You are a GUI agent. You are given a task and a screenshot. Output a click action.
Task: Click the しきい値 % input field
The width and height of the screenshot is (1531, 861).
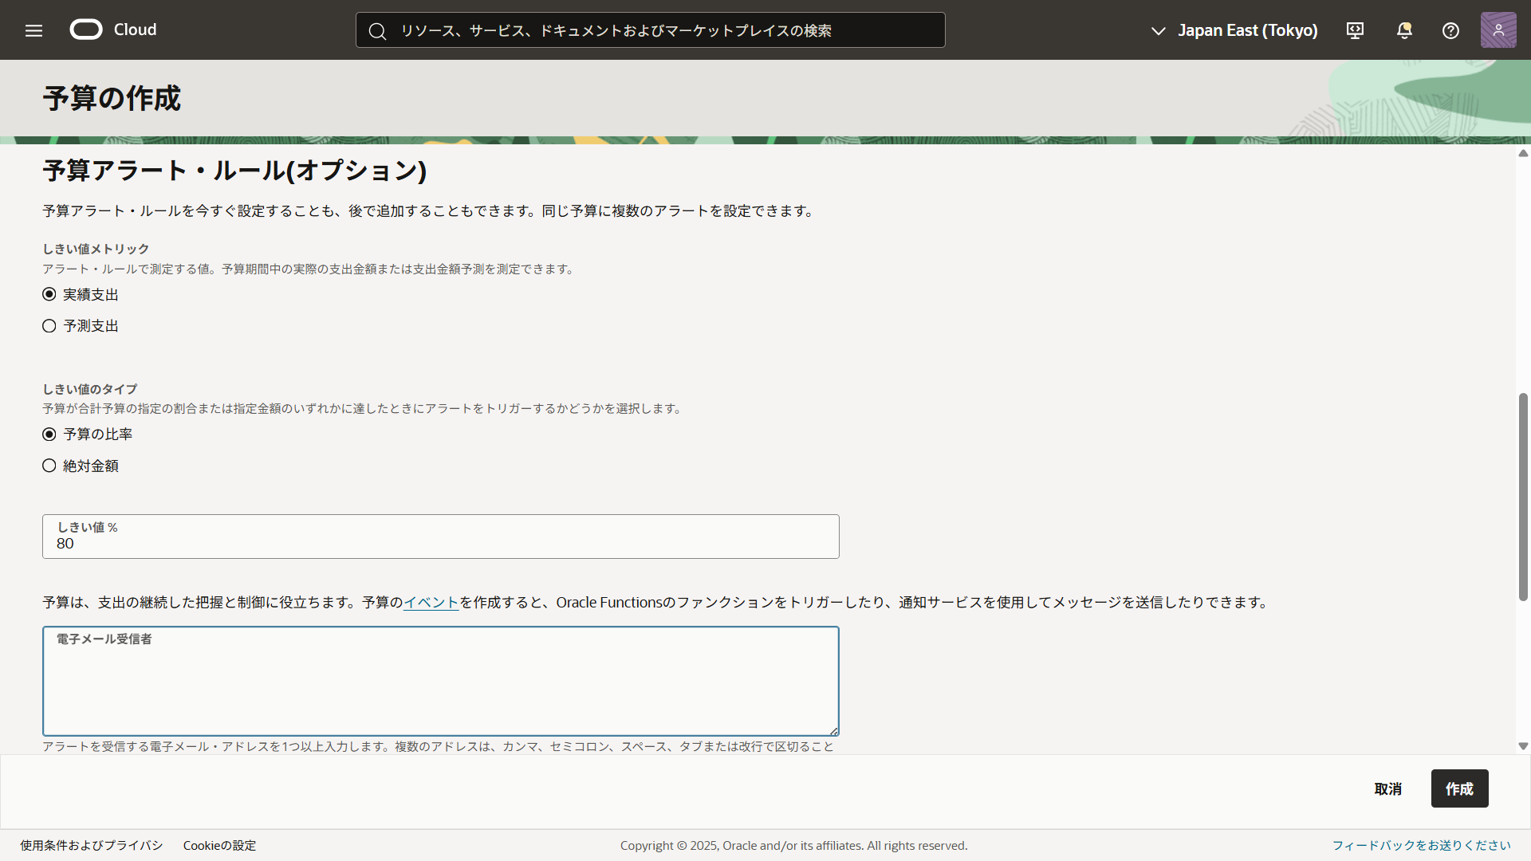(440, 543)
